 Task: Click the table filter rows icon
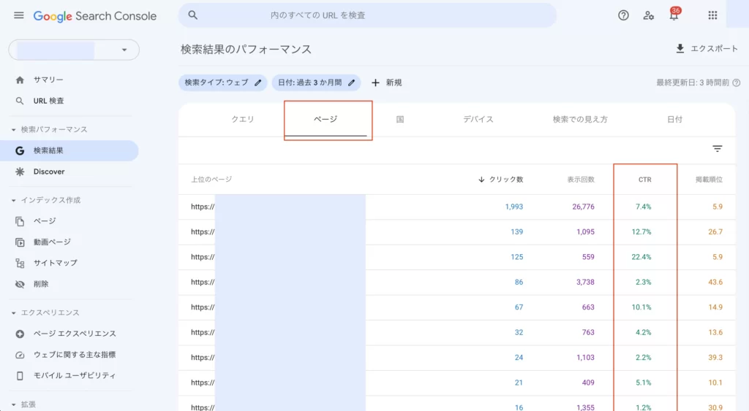[x=717, y=149]
